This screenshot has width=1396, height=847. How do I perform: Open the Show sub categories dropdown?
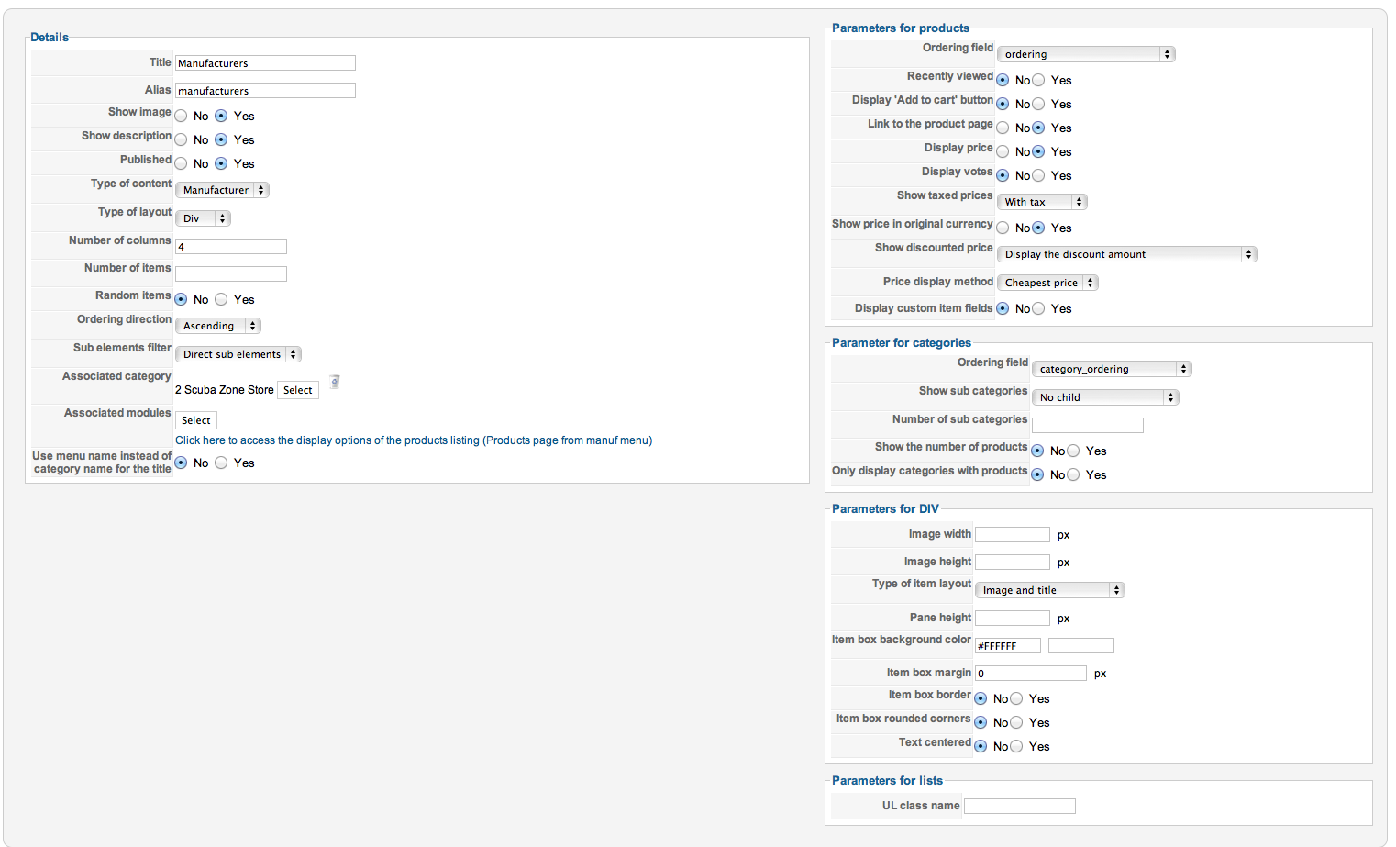pyautogui.click(x=1104, y=397)
